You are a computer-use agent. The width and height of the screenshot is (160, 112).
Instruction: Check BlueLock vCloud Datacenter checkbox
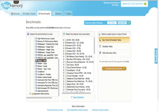pos(66,62)
